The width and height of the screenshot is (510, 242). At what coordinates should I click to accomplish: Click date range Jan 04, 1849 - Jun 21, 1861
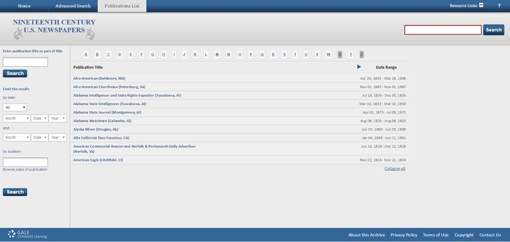(384, 137)
